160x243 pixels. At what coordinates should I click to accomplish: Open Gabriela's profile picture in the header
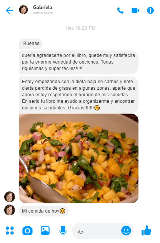(x=23, y=10)
